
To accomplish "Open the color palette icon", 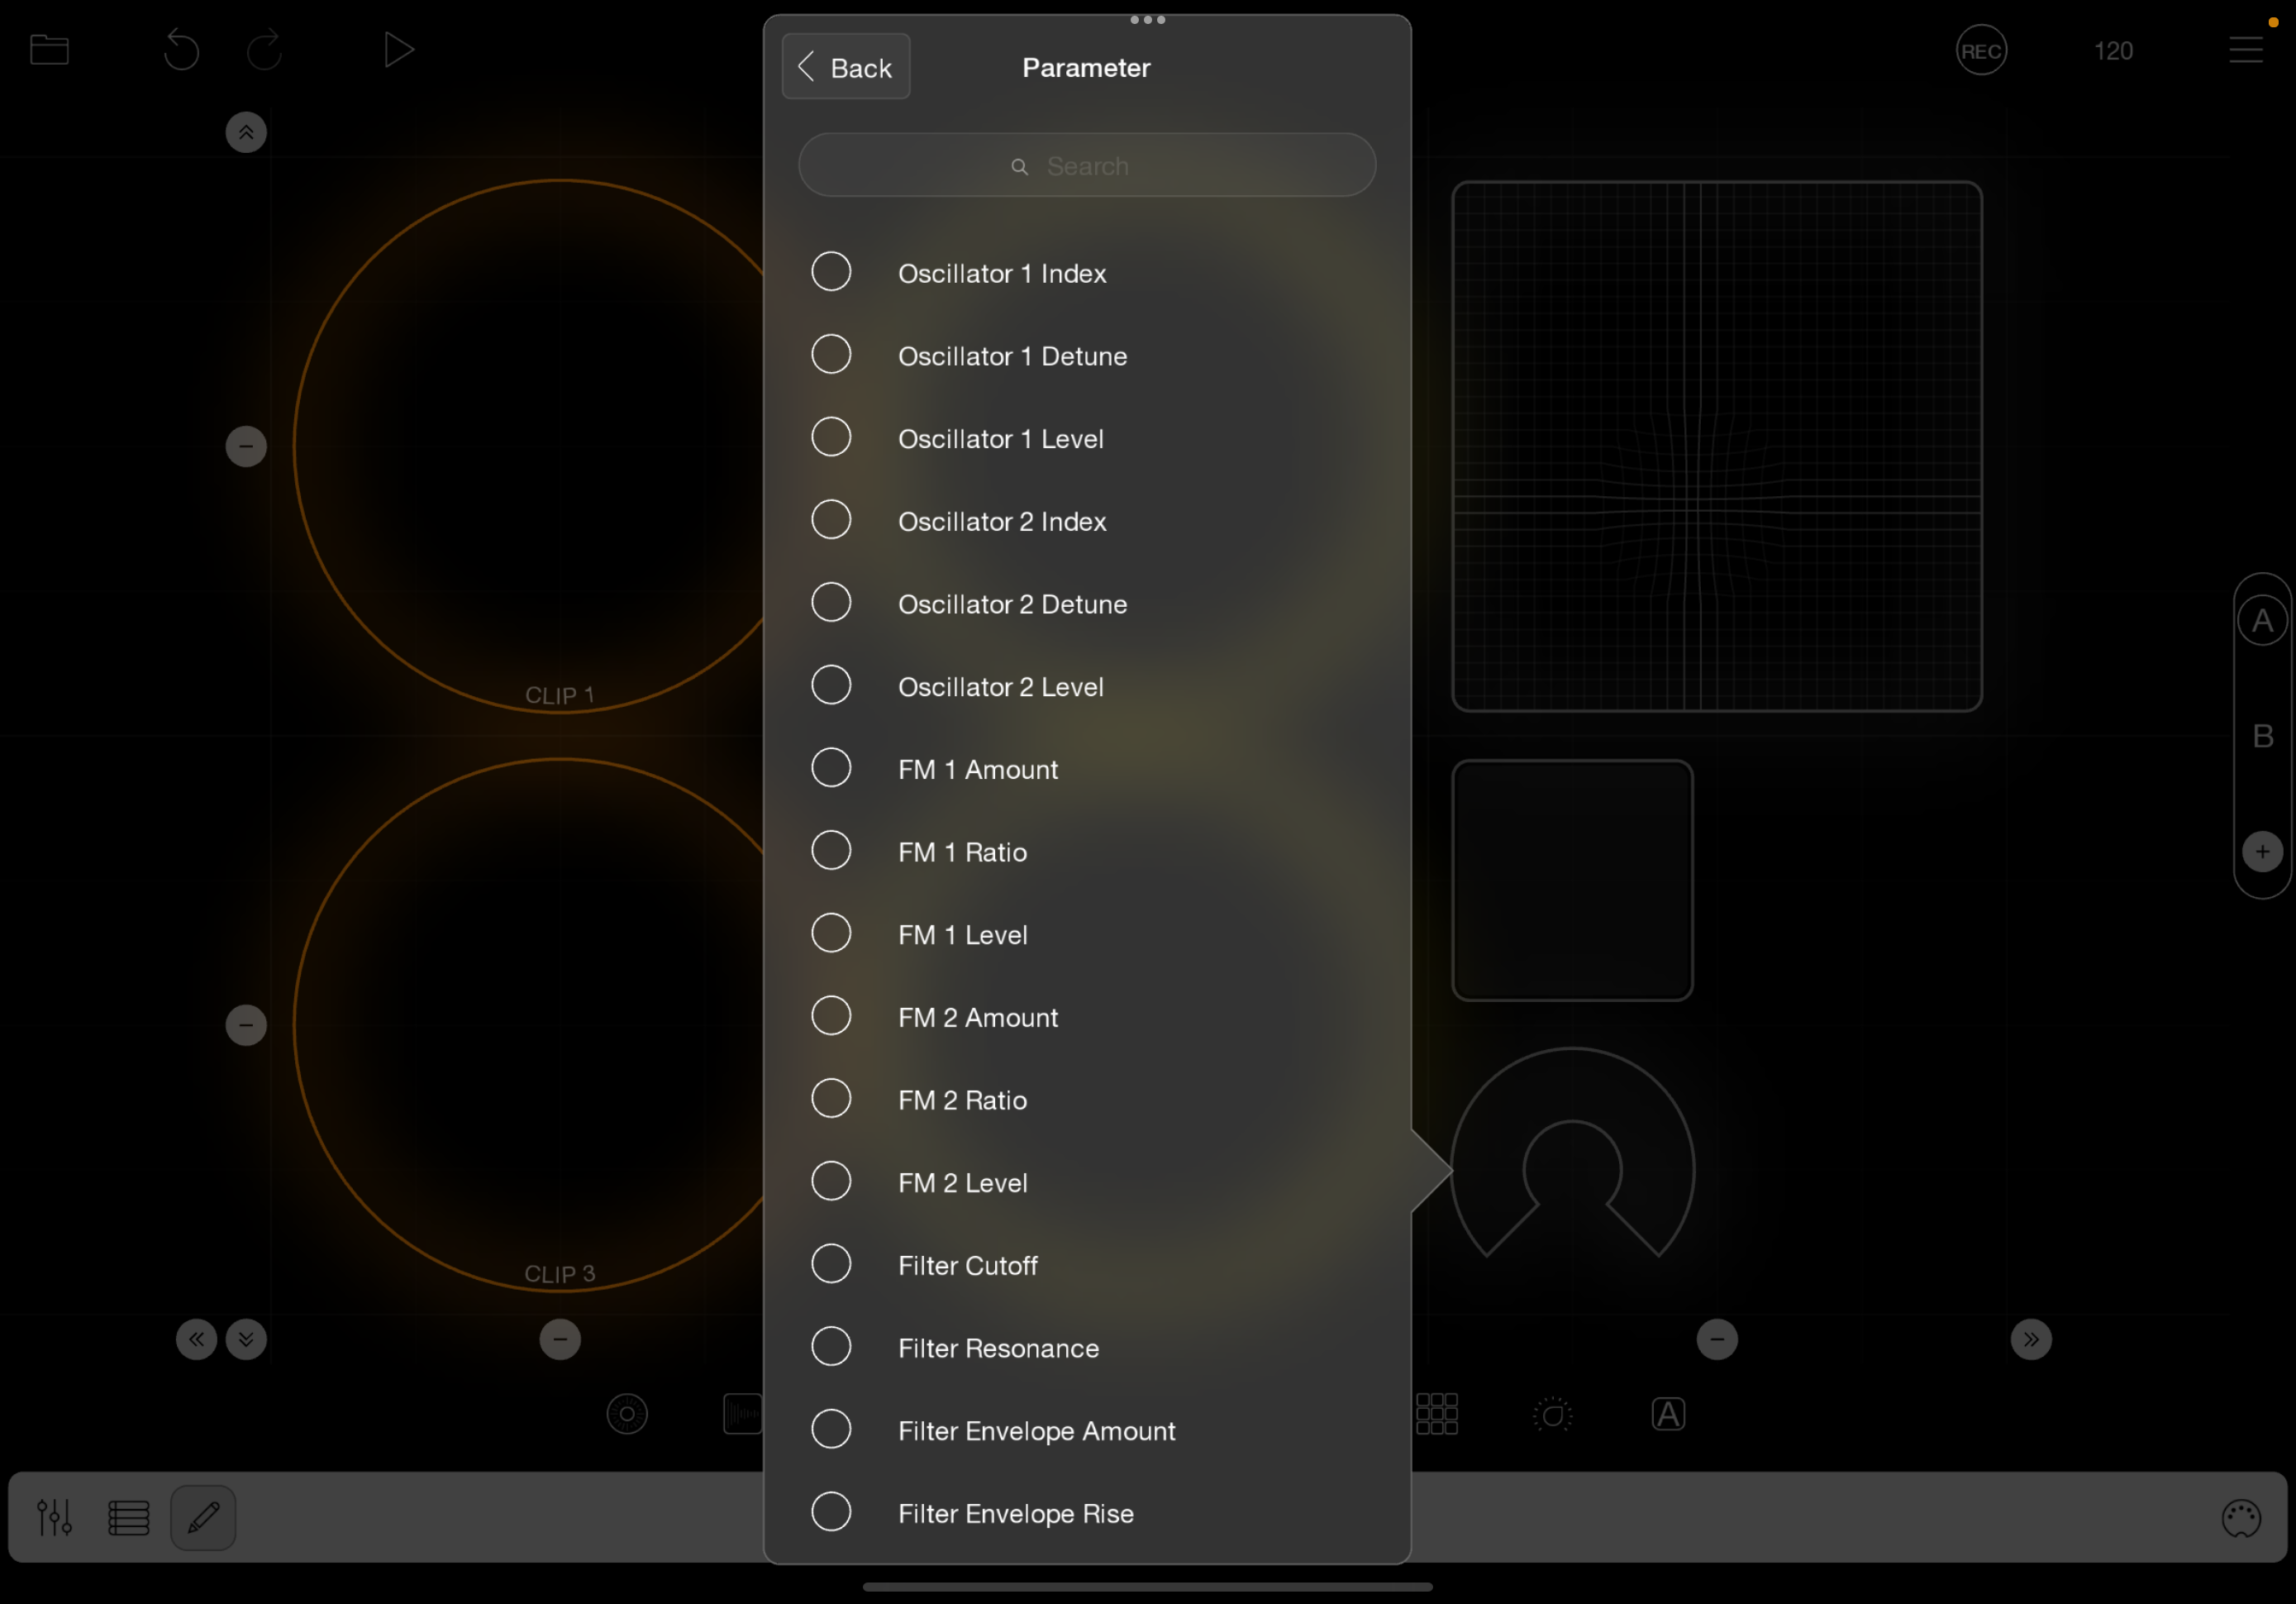I will [2240, 1517].
